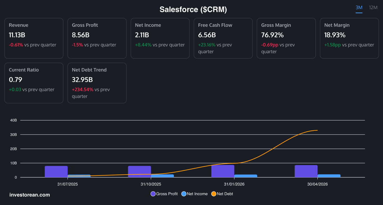Click the Current Ratio value 0.79
Image resolution: width=383 pixels, height=205 pixels.
[15, 80]
